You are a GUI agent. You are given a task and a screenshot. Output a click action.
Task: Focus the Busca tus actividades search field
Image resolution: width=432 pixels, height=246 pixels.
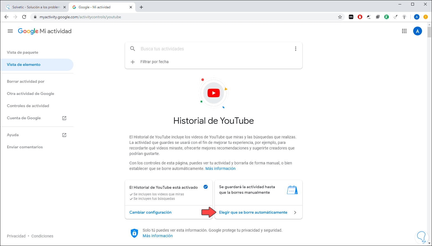point(213,49)
